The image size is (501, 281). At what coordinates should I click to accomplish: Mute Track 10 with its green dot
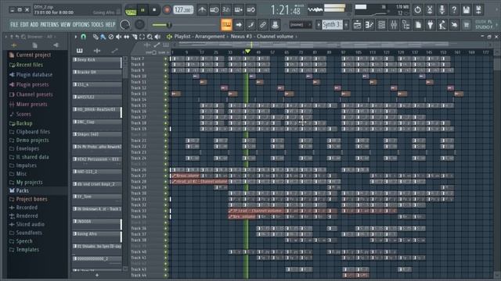click(x=165, y=76)
